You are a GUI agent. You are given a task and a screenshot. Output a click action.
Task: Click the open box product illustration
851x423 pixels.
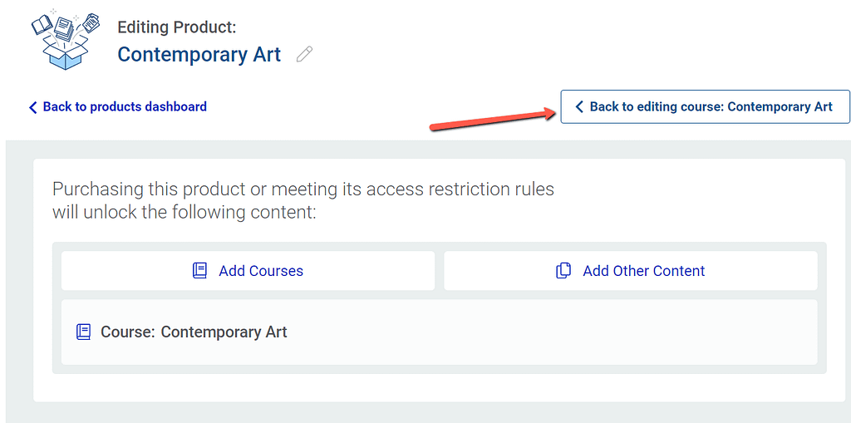point(65,38)
